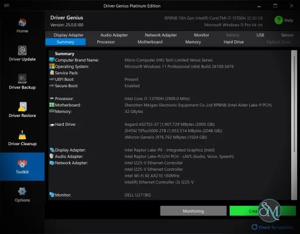
Task: Click 'Intel(R) Ethernet Controller (3) I225-V' entry
Action: (x=159, y=182)
